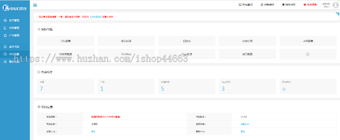The height and width of the screenshot is (140, 340).
Task: Open the 频道模型 quick navigation tile
Action: point(126,41)
